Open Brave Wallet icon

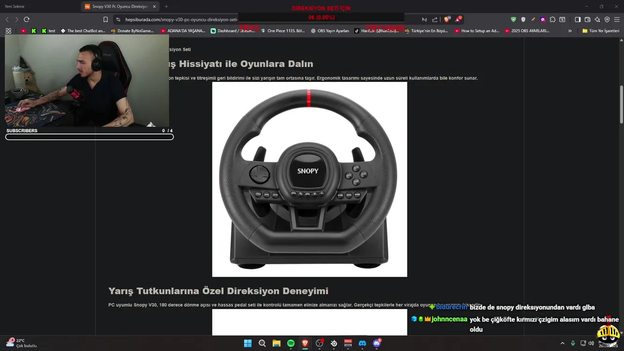pos(587,19)
